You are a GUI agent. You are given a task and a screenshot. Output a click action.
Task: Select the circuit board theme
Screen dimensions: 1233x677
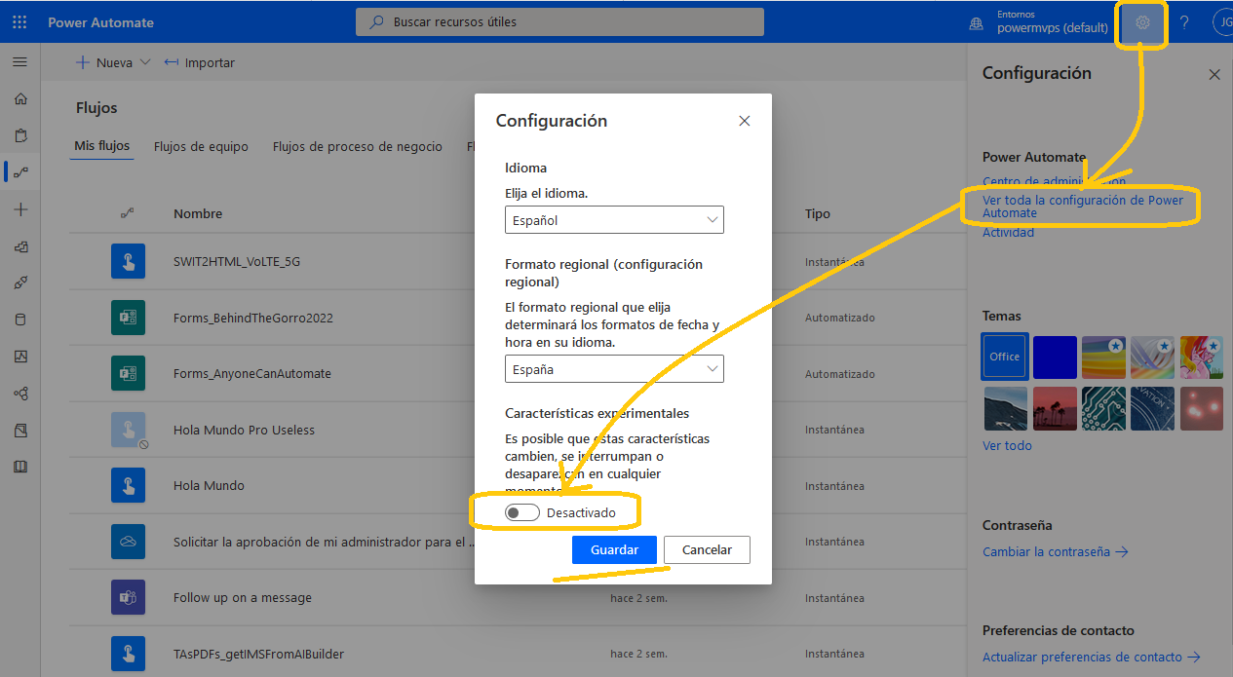(1104, 409)
